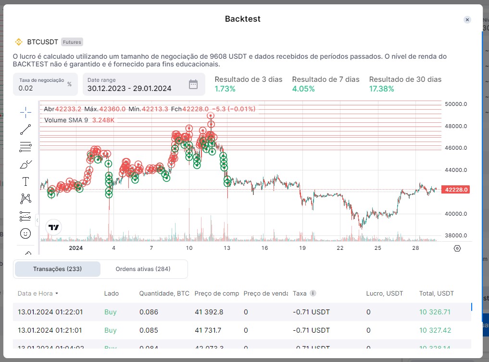Select the brush drawing tool
Screen dimensions: 489x362
click(x=25, y=165)
